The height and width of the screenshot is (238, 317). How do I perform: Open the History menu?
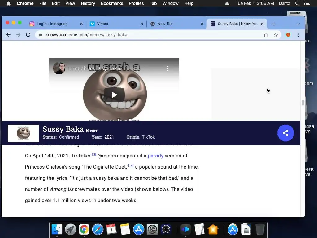[x=88, y=3]
